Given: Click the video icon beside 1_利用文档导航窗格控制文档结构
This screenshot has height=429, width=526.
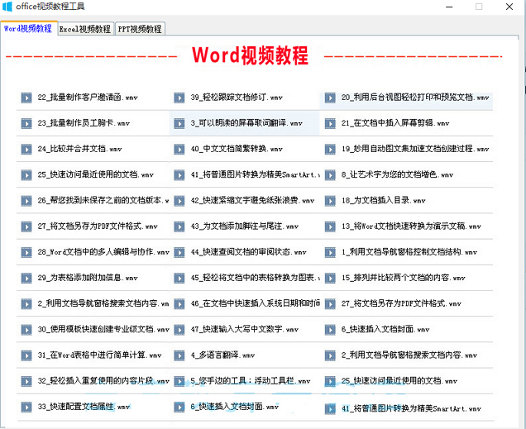Looking at the screenshot, I should (330, 252).
